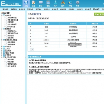Expand the 优化方案 tree node
The height and width of the screenshot is (104, 104).
click(2, 51)
